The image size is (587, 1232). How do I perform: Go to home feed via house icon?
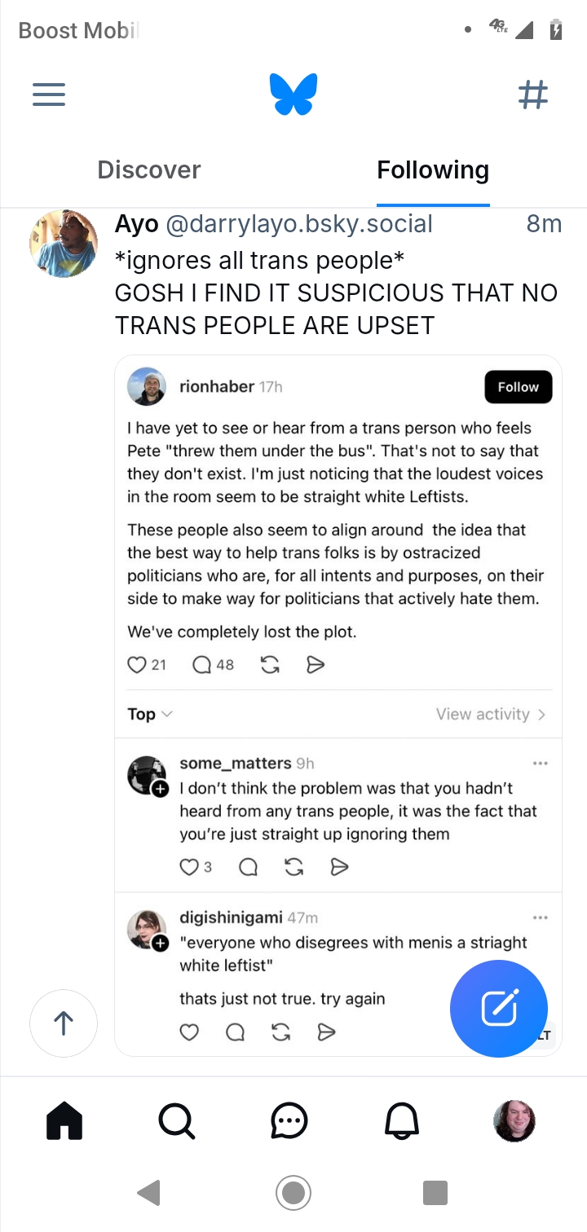[x=64, y=1121]
